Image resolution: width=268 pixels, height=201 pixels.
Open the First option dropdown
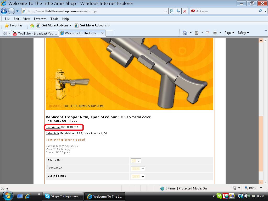tap(138, 169)
